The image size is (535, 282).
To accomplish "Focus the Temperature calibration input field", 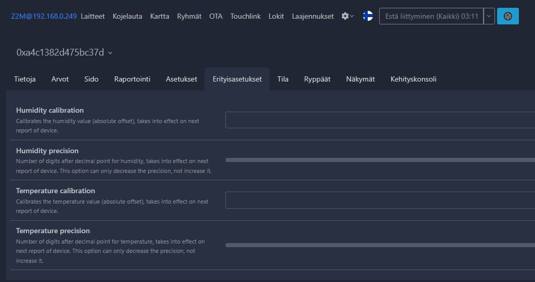I will [380, 200].
